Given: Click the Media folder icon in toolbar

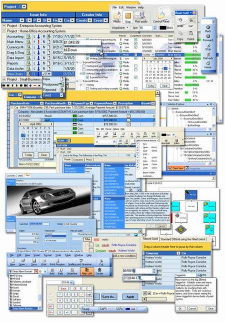Looking at the screenshot, I should [x=117, y=16].
